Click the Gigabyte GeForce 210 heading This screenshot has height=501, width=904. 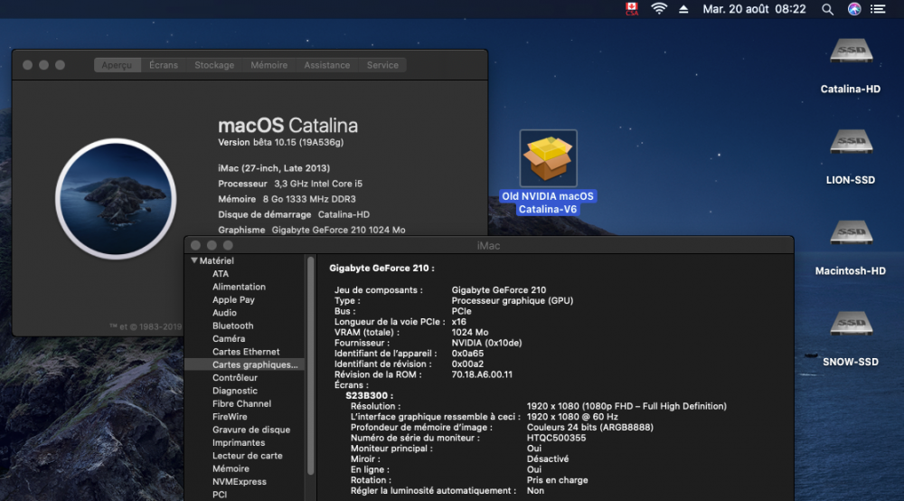(x=381, y=268)
